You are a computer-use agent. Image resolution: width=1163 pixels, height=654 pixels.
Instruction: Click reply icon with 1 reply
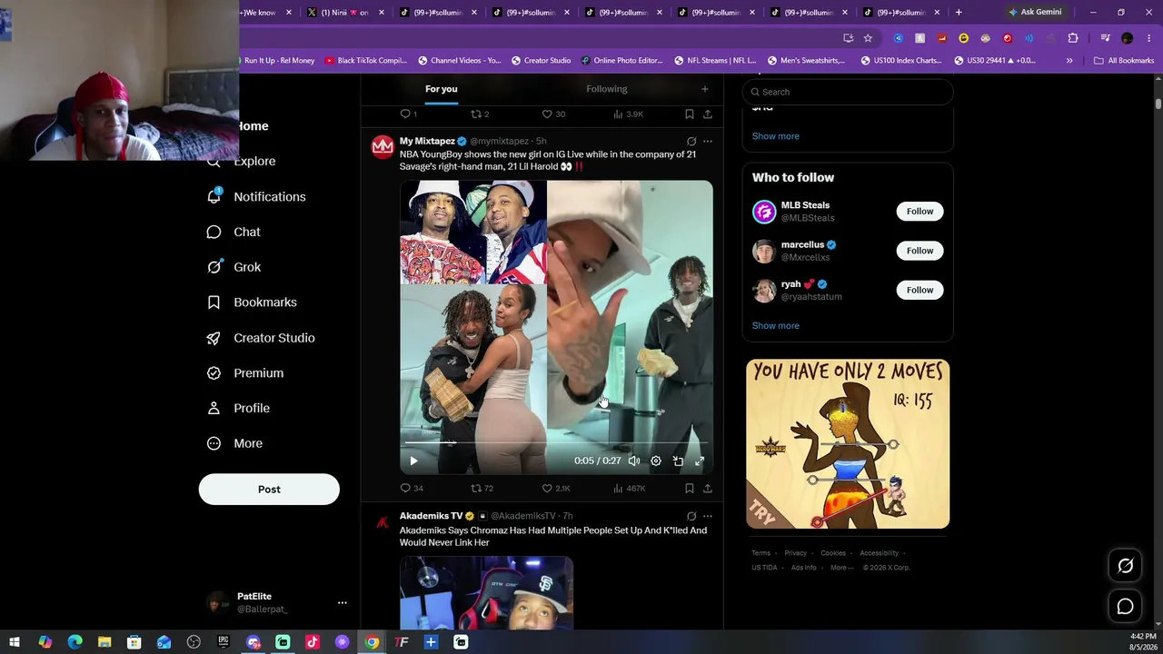405,114
